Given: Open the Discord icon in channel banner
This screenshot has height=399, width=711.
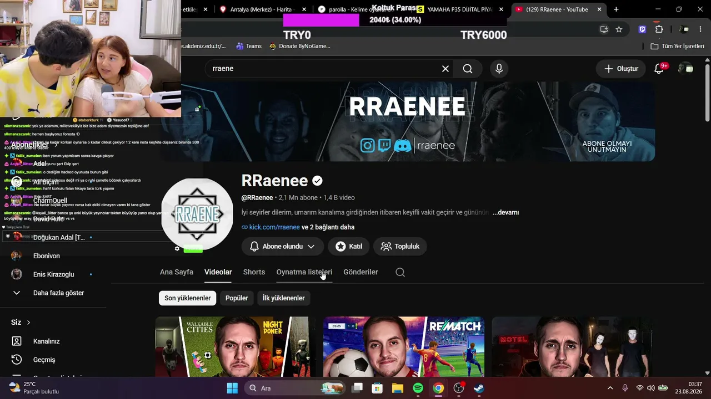Looking at the screenshot, I should point(402,146).
